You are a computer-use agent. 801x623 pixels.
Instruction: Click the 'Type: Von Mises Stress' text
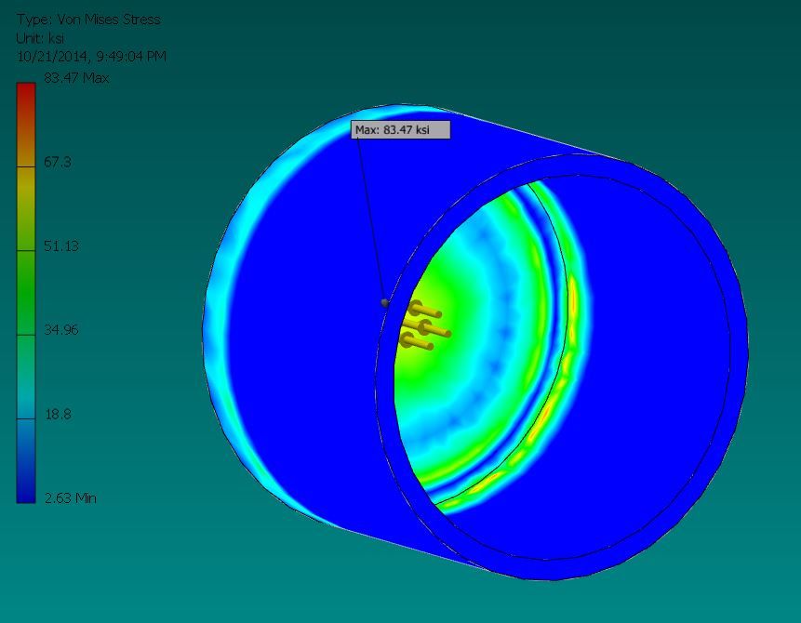pyautogui.click(x=88, y=20)
